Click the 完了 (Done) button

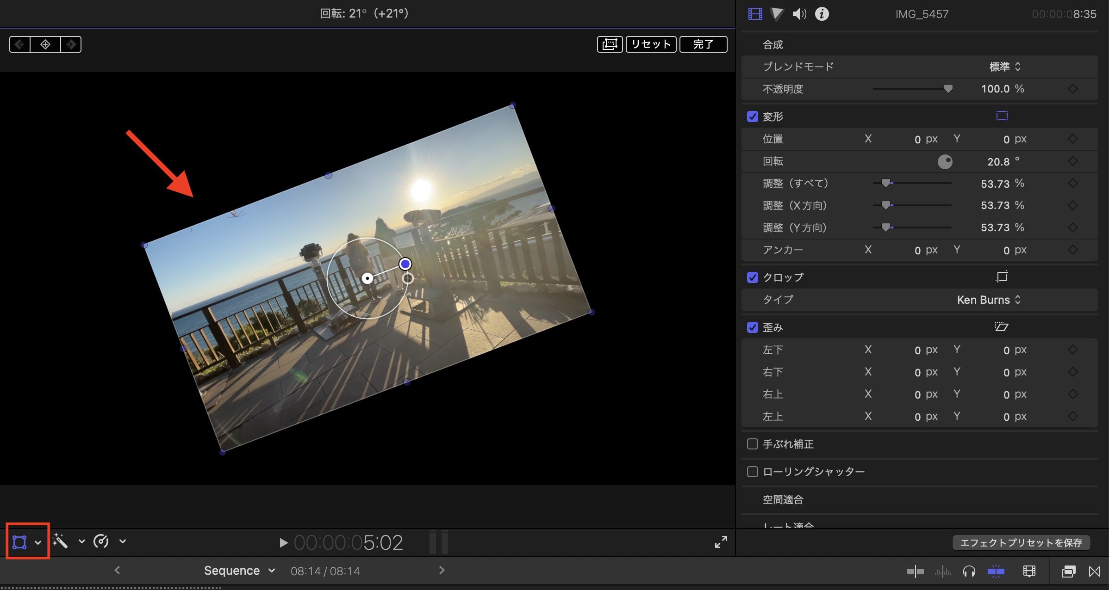point(703,44)
